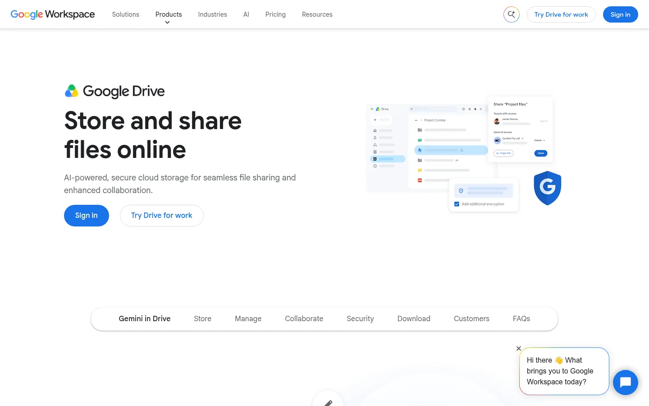Open the Solutions menu
The image size is (649, 406).
[126, 14]
